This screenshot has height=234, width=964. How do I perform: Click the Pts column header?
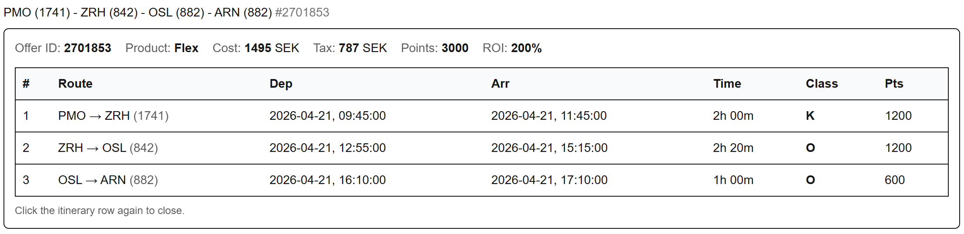tap(894, 83)
